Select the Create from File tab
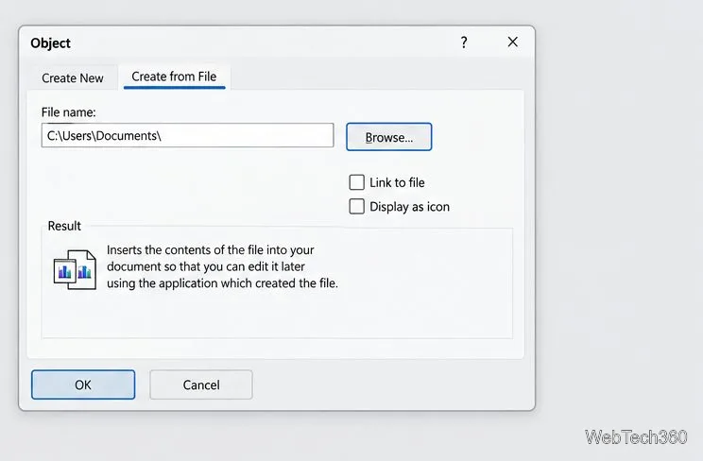The image size is (703, 461). pos(174,77)
